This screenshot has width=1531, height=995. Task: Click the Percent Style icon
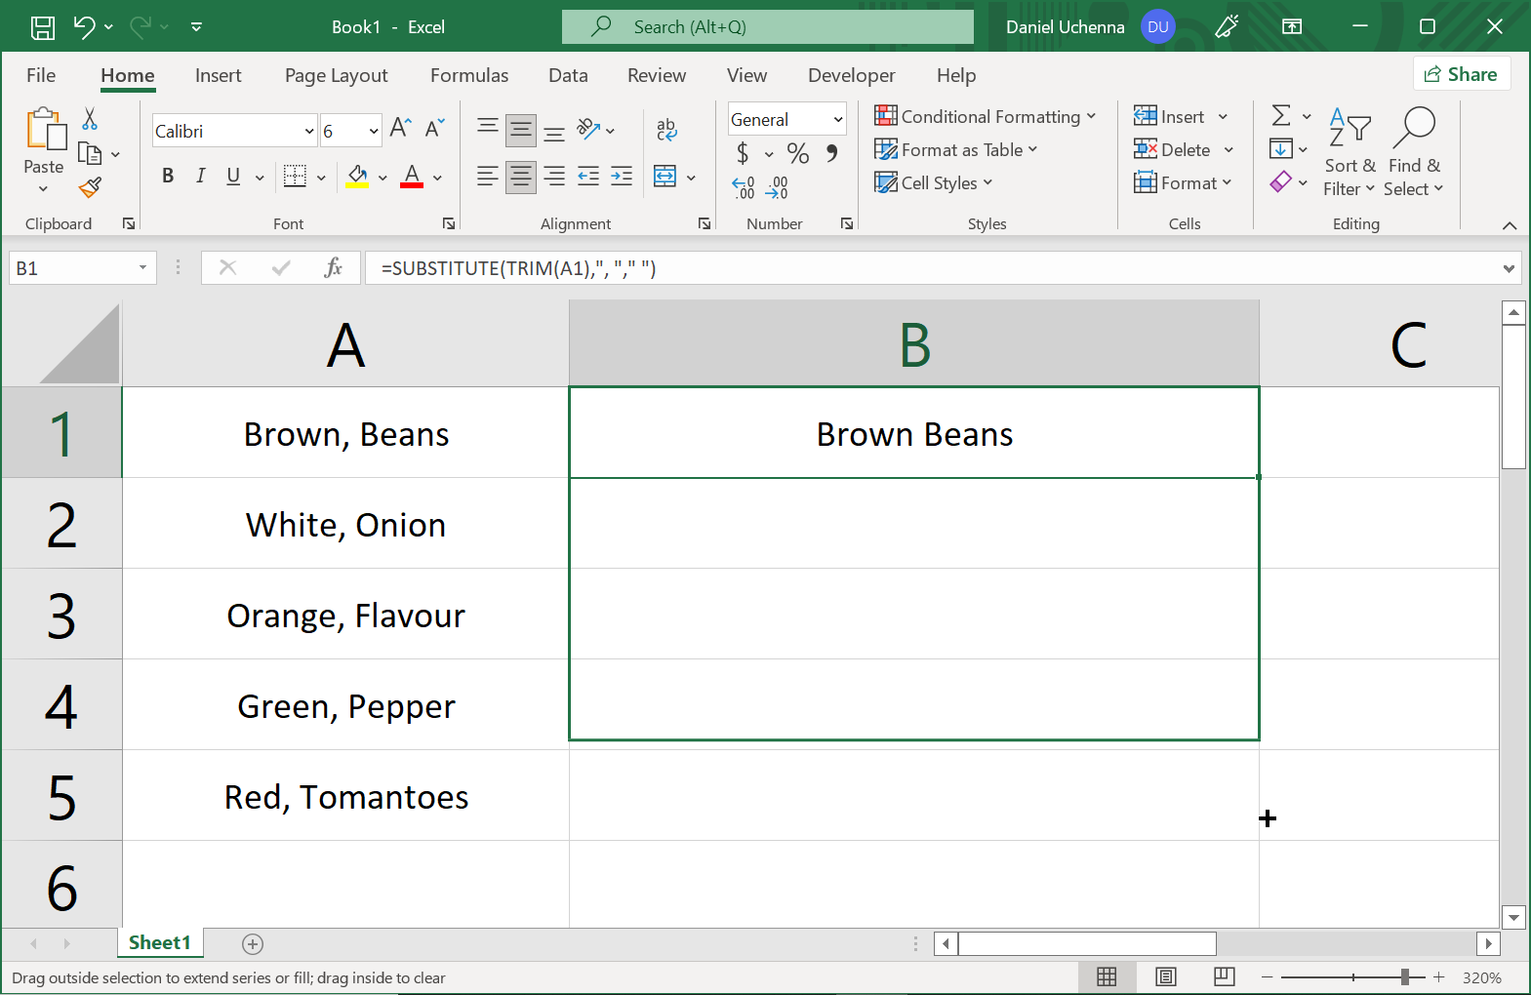tap(797, 153)
